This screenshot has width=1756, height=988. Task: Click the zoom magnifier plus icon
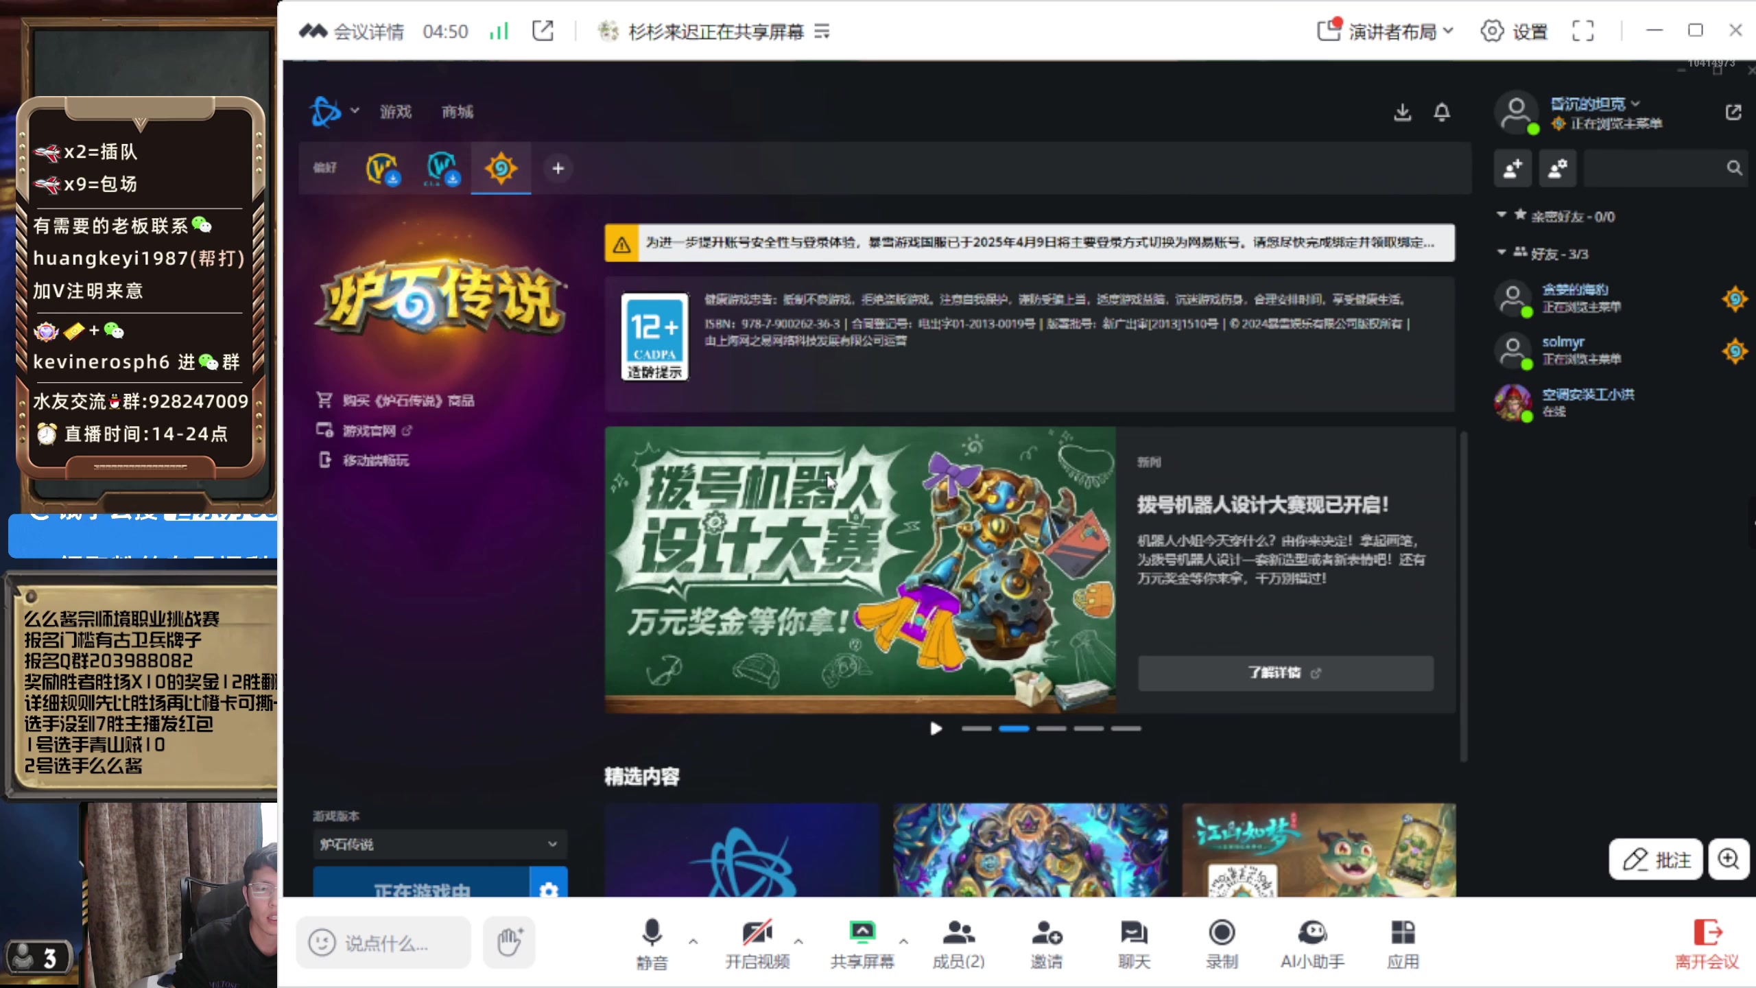click(x=1729, y=859)
